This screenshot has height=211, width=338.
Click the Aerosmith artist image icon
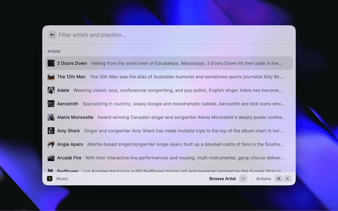point(51,104)
